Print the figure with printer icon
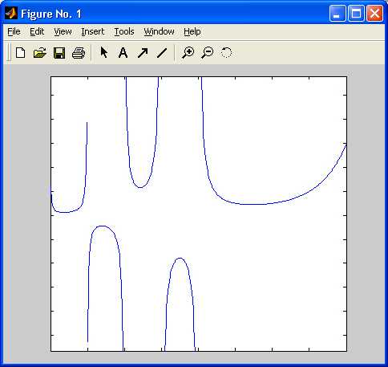Viewport: 388px width, 367px height. (x=79, y=53)
